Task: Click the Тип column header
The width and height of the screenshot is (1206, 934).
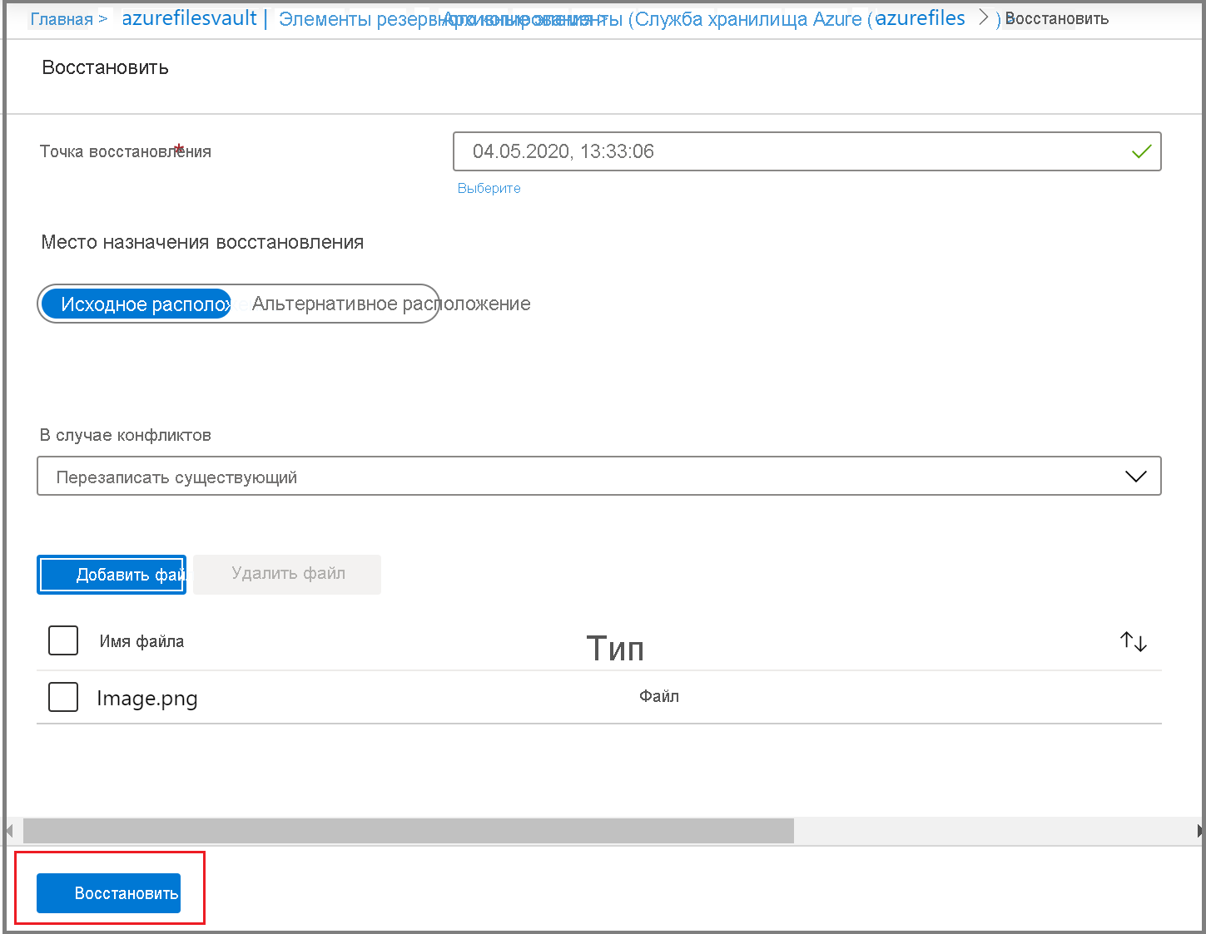Action: [615, 648]
